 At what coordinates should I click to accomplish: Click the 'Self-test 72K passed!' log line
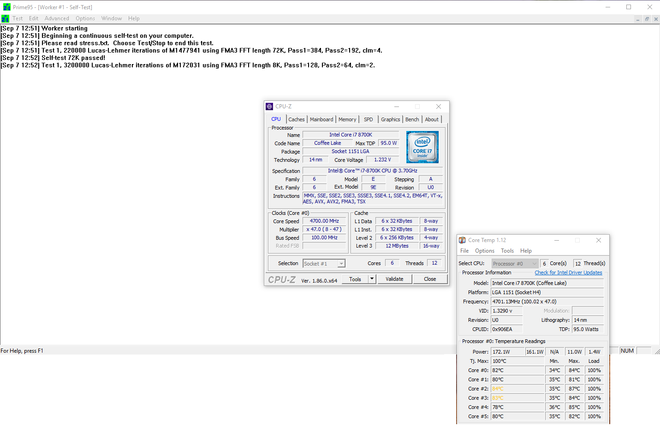tap(53, 58)
